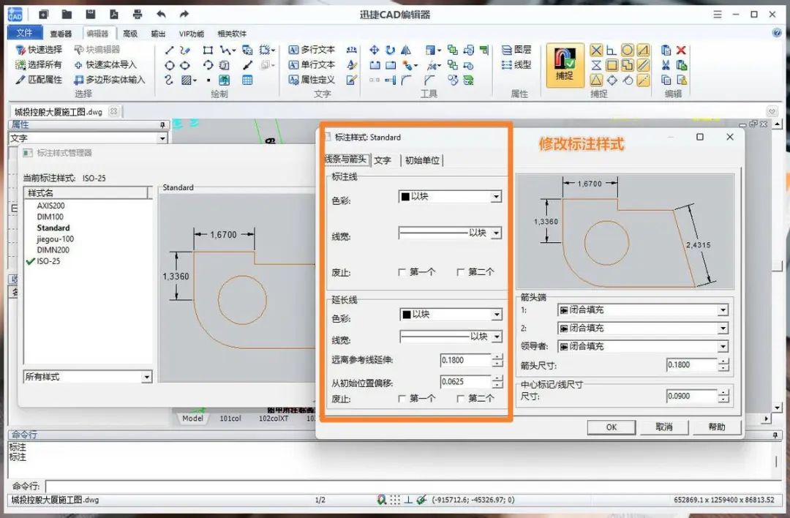Click the 线型 (Linetype) icon
The width and height of the screenshot is (790, 518).
click(513, 65)
